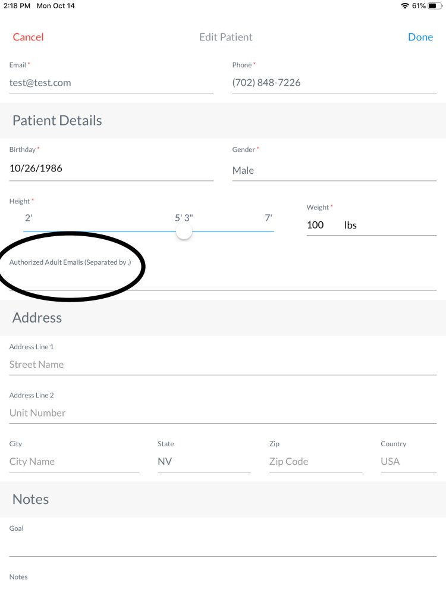Click Address Line 1 Street Name field
This screenshot has width=446, height=595.
click(222, 364)
